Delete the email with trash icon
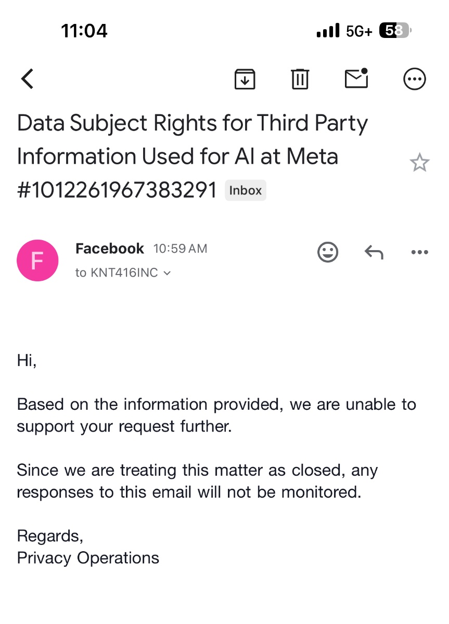The image size is (449, 624). (300, 79)
